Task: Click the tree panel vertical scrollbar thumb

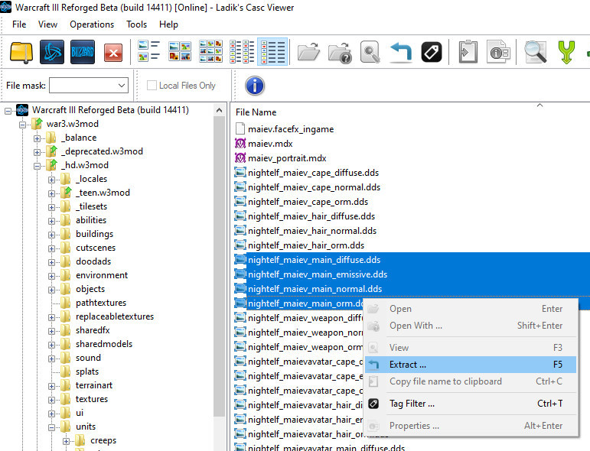Action: coord(220,266)
